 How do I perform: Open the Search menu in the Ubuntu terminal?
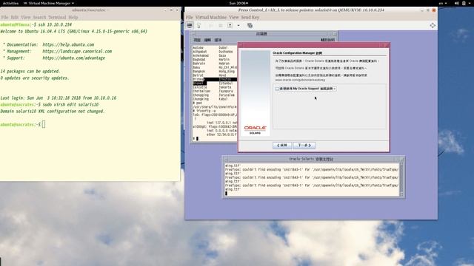coord(39,18)
